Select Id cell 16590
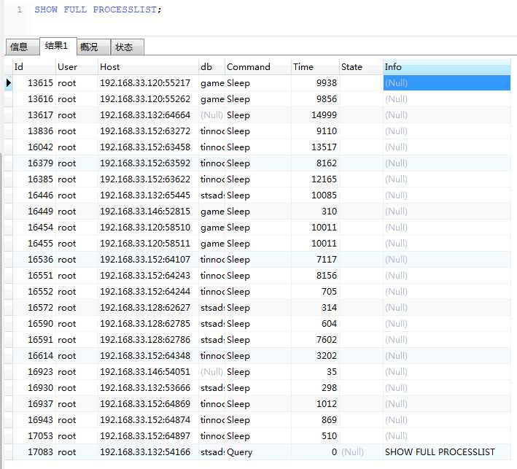Viewport: 517px width, 469px height. click(34, 324)
